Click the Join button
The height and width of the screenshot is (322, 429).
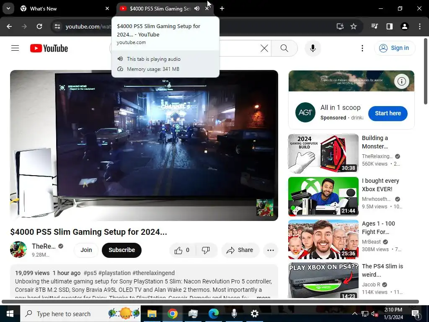point(86,250)
